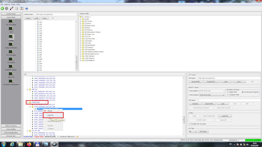262x147 pixels.
Task: Open the TAL-Processing module icon
Action: [x=11, y=21]
